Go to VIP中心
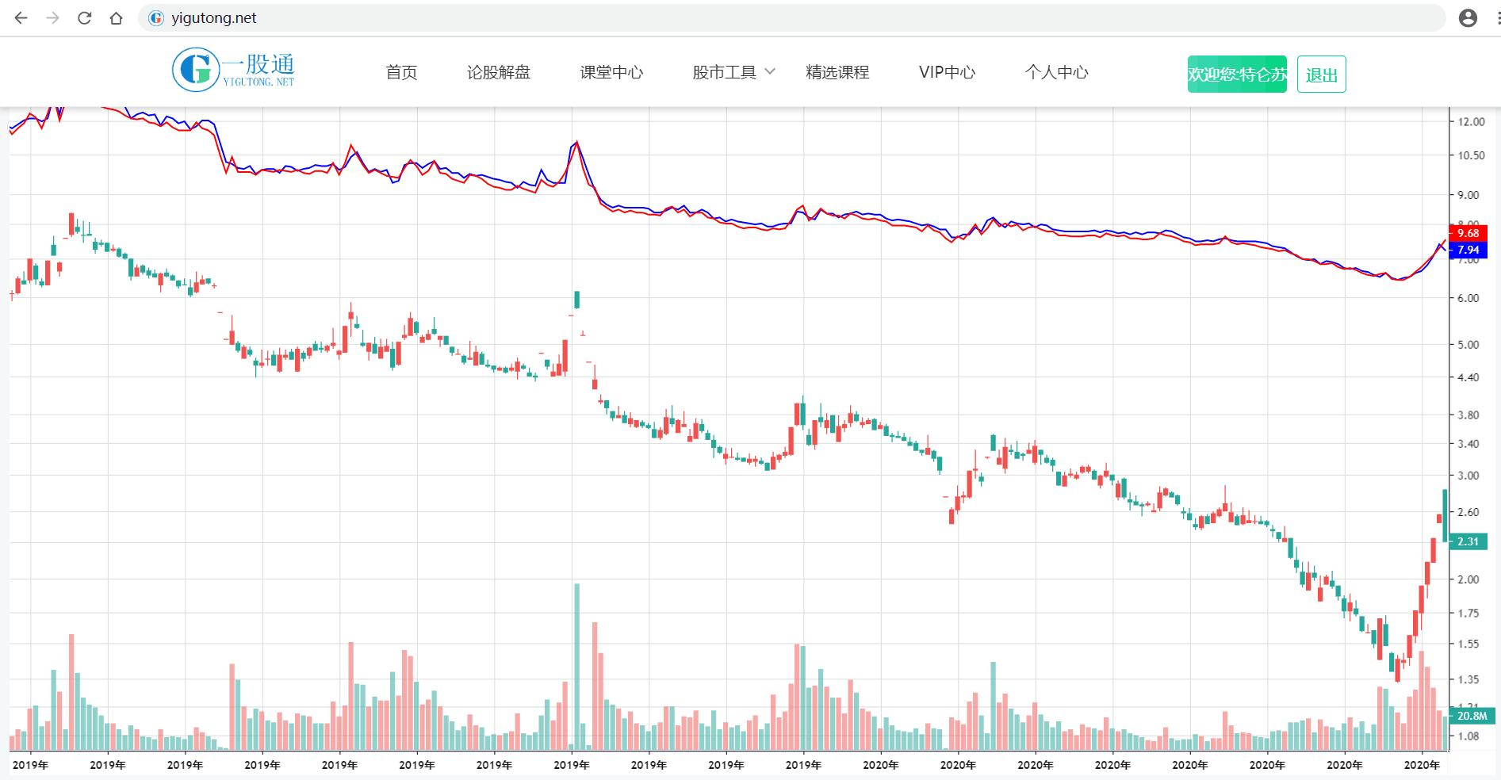This screenshot has height=780, width=1501. [x=947, y=72]
